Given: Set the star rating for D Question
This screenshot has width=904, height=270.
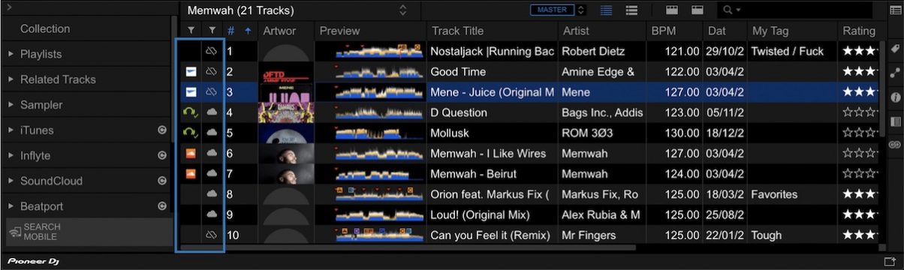Looking at the screenshot, I should pyautogui.click(x=860, y=112).
